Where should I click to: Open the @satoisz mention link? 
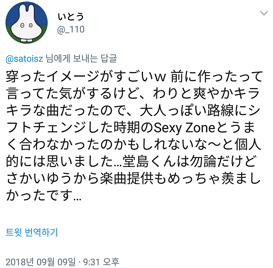pyautogui.click(x=24, y=59)
